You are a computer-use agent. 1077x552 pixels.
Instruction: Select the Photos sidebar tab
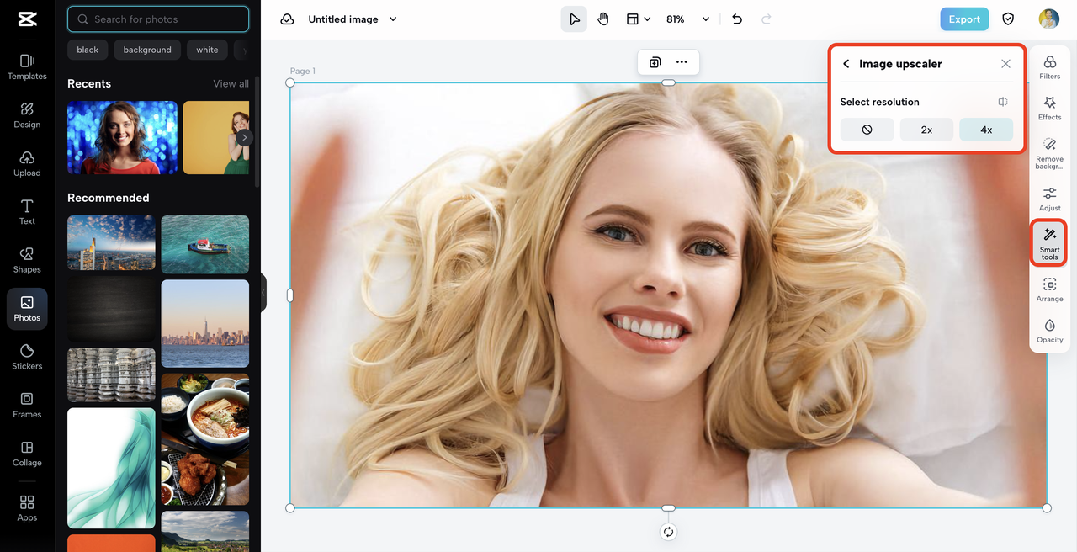[x=27, y=309]
